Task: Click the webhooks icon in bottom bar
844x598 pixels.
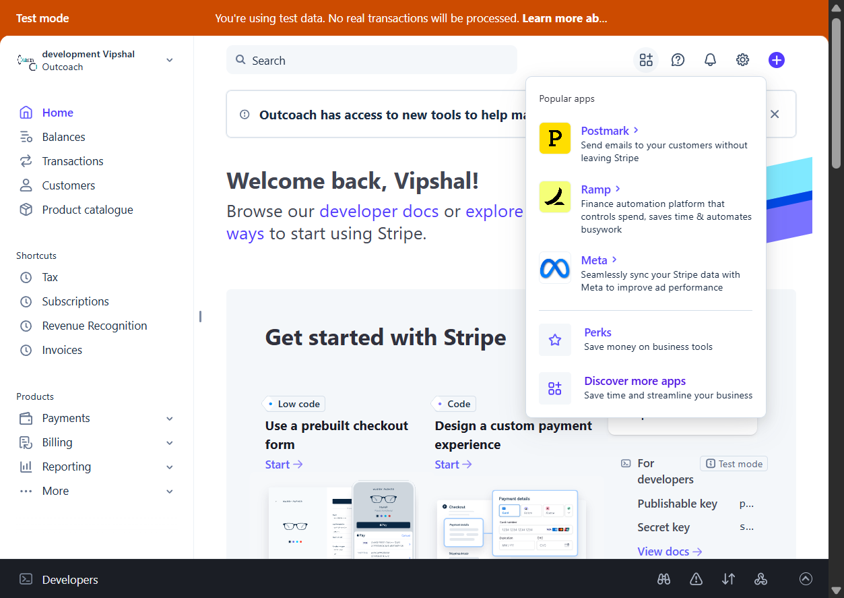Action: click(760, 579)
